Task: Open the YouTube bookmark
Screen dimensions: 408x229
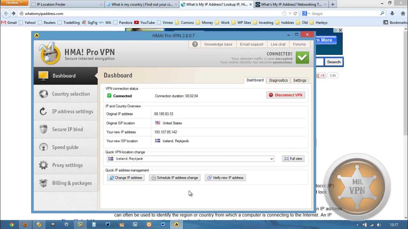Action: tap(144, 23)
